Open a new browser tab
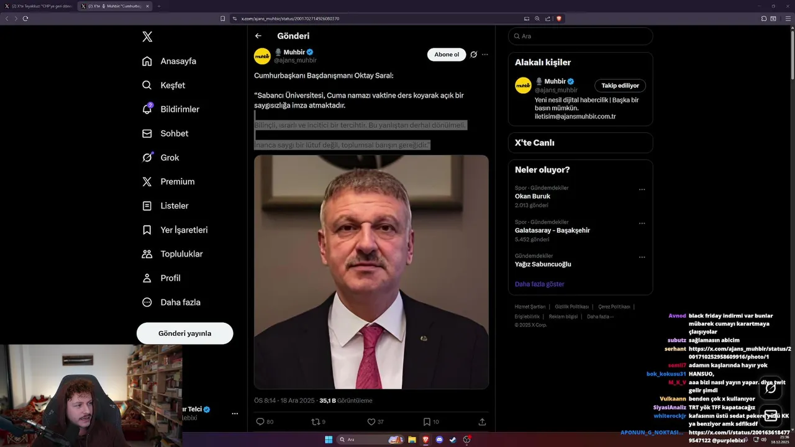Image resolution: width=795 pixels, height=447 pixels. pyautogui.click(x=158, y=6)
